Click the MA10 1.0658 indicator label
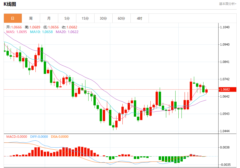240x168 pixels. pyautogui.click(x=41, y=32)
